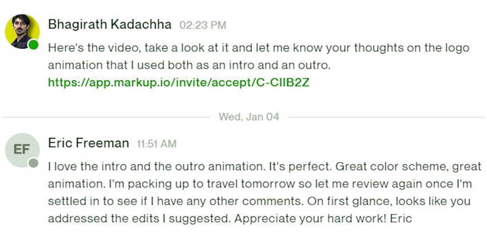Image resolution: width=487 pixels, height=242 pixels.
Task: Click the 11:51 AM message timestamp
Action: coord(156,144)
